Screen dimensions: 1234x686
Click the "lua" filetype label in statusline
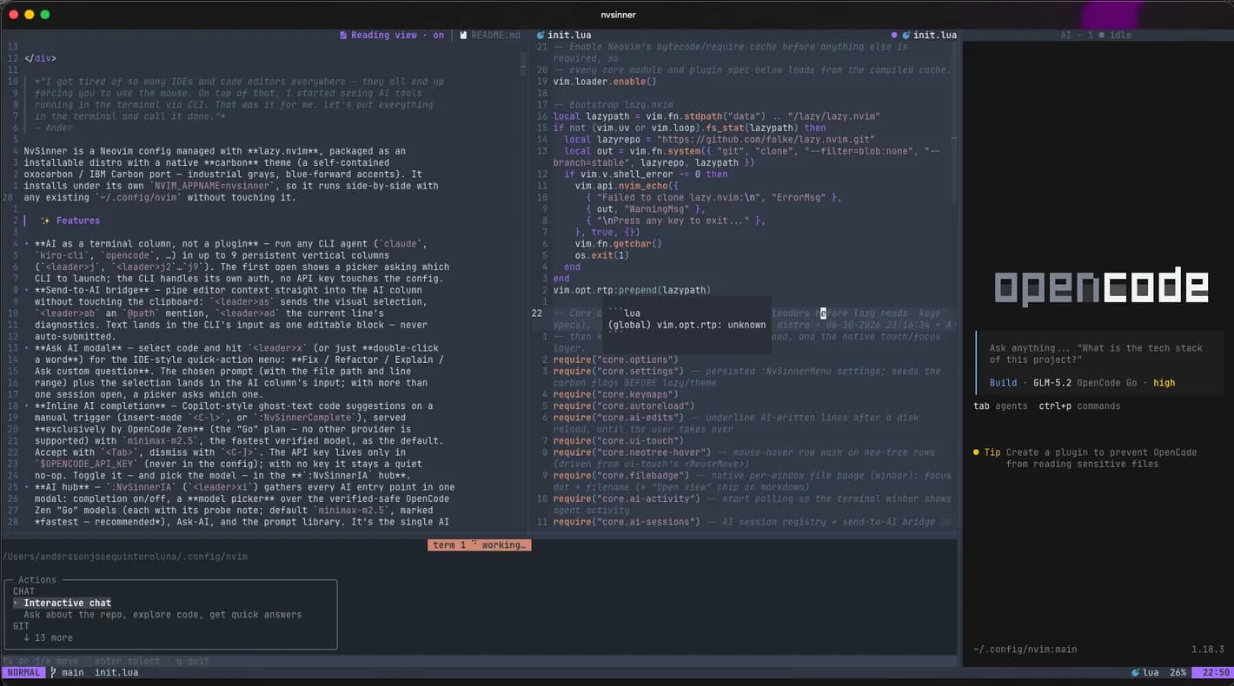click(1151, 672)
